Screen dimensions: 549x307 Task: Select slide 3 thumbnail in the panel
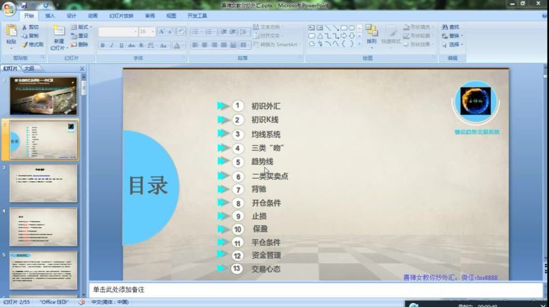click(x=43, y=183)
